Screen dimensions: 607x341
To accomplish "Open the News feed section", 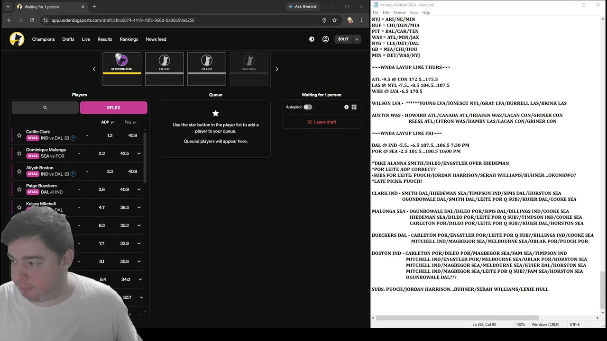I will [156, 39].
